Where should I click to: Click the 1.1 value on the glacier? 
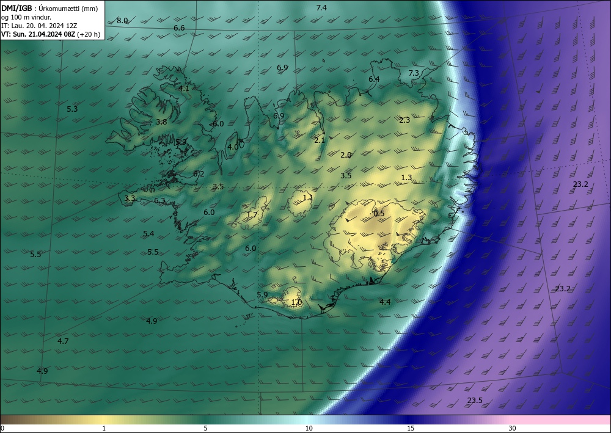[x=308, y=198]
